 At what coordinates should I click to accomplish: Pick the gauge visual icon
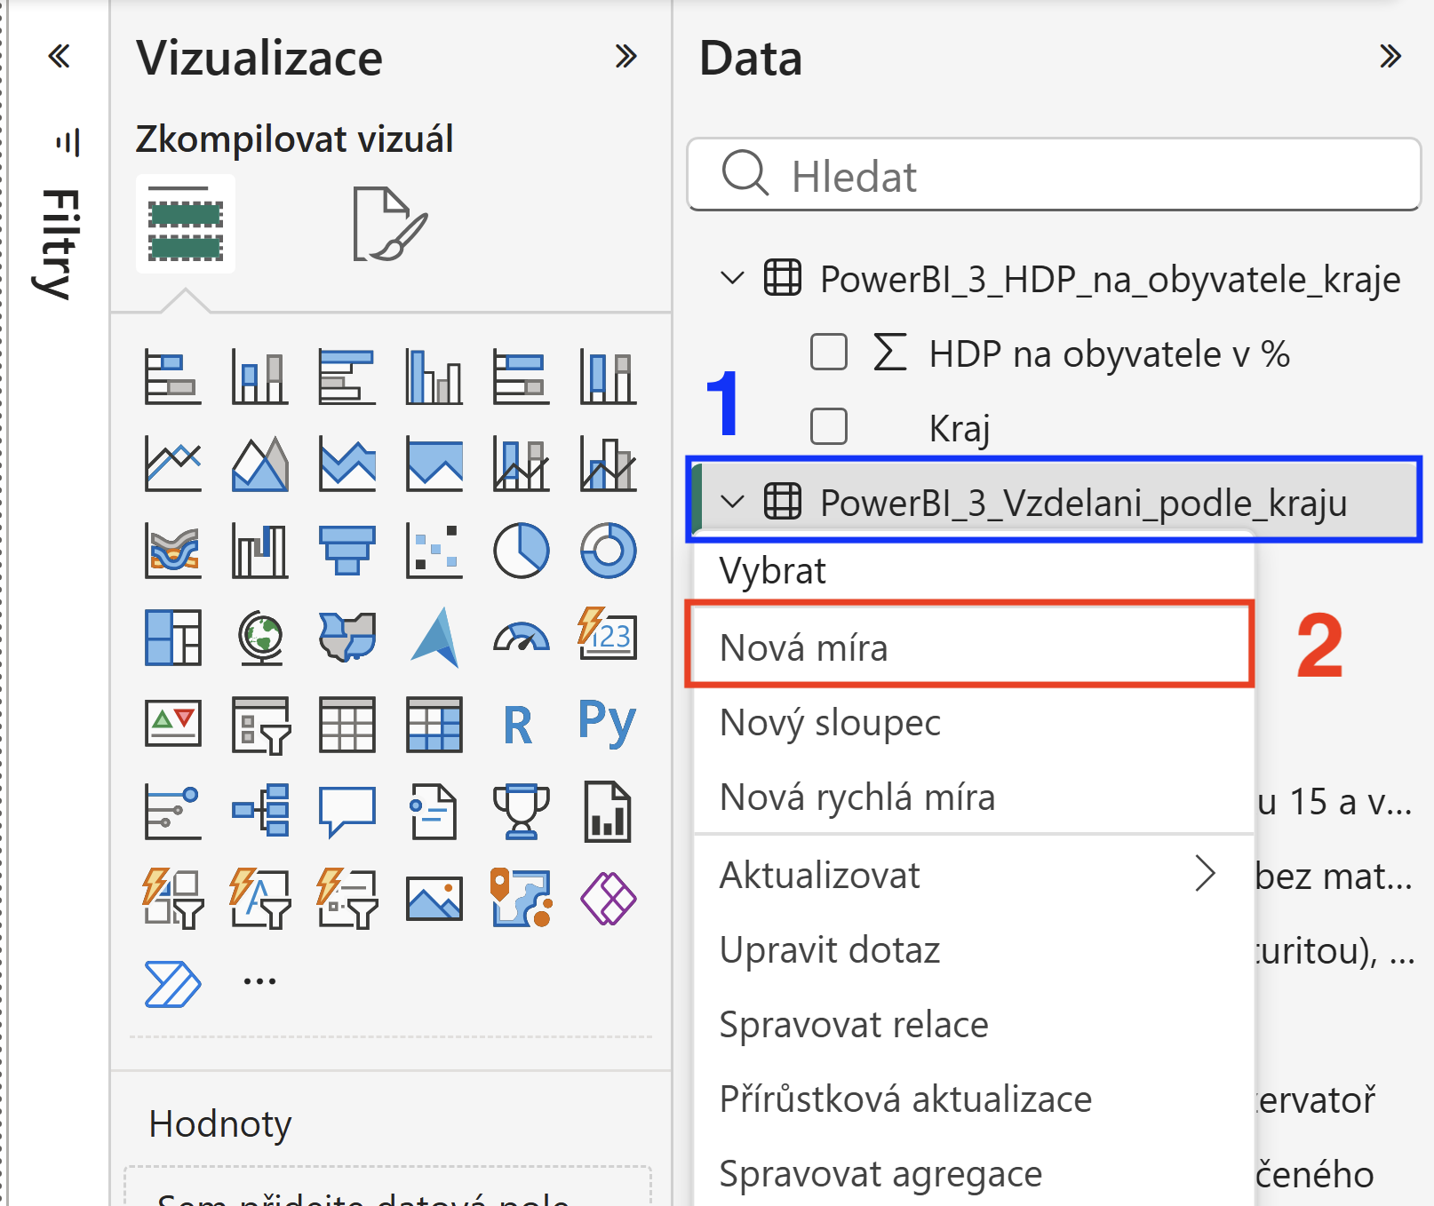click(521, 638)
